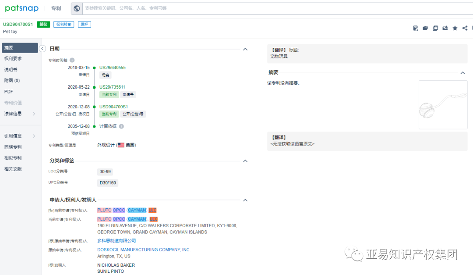Click current assignee PLUTO OPCO (CAYMAN), LLC

127,219
